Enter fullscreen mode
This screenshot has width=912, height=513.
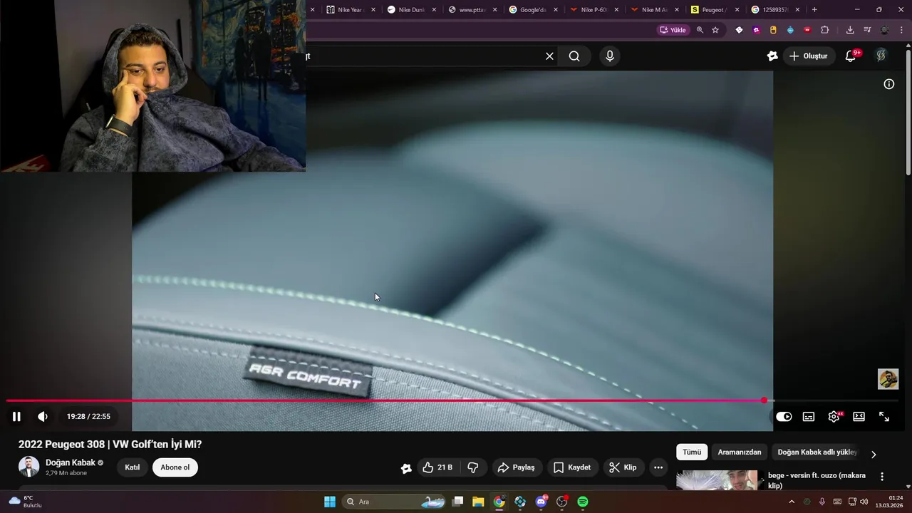pos(884,417)
